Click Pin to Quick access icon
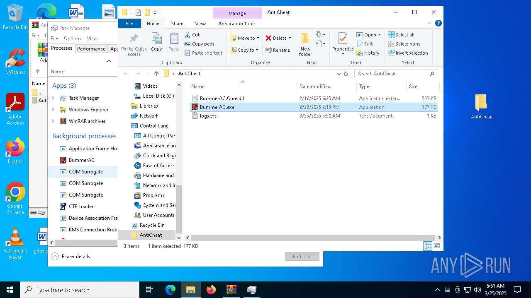This screenshot has height=298, width=531. tap(134, 44)
